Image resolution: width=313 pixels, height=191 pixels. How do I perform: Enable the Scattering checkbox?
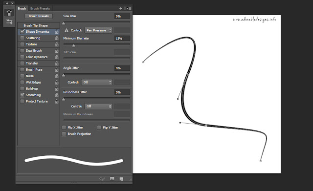[22, 38]
